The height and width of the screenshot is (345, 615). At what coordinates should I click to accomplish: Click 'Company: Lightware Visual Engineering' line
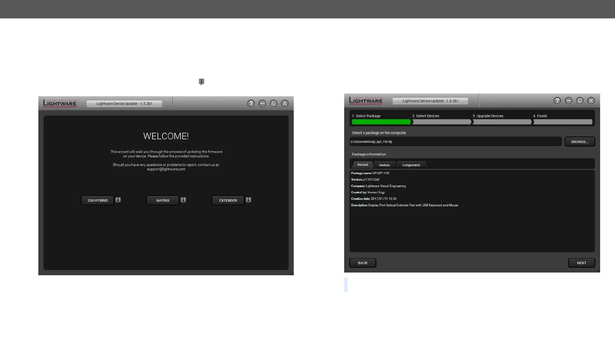click(x=379, y=186)
